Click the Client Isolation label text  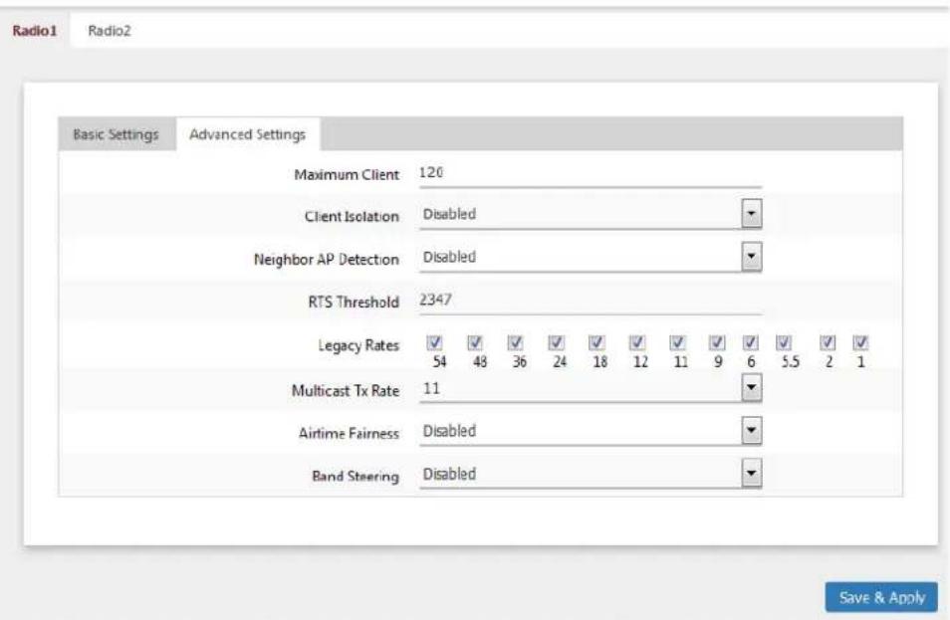pyautogui.click(x=352, y=216)
